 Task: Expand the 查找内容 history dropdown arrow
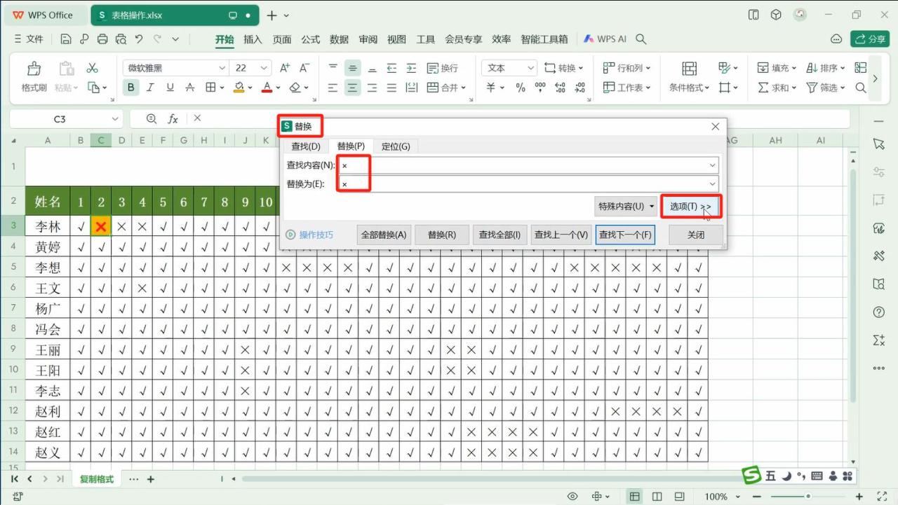point(713,165)
